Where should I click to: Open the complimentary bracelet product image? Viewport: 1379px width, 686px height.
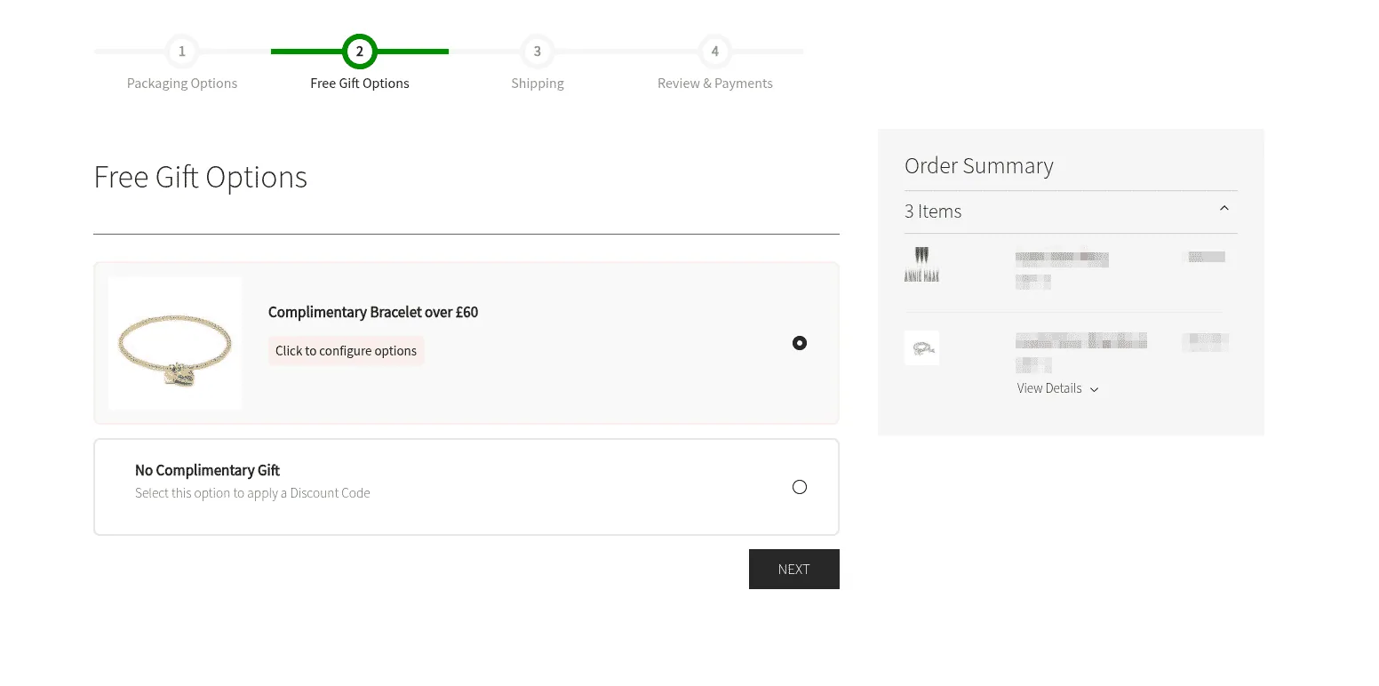point(175,343)
